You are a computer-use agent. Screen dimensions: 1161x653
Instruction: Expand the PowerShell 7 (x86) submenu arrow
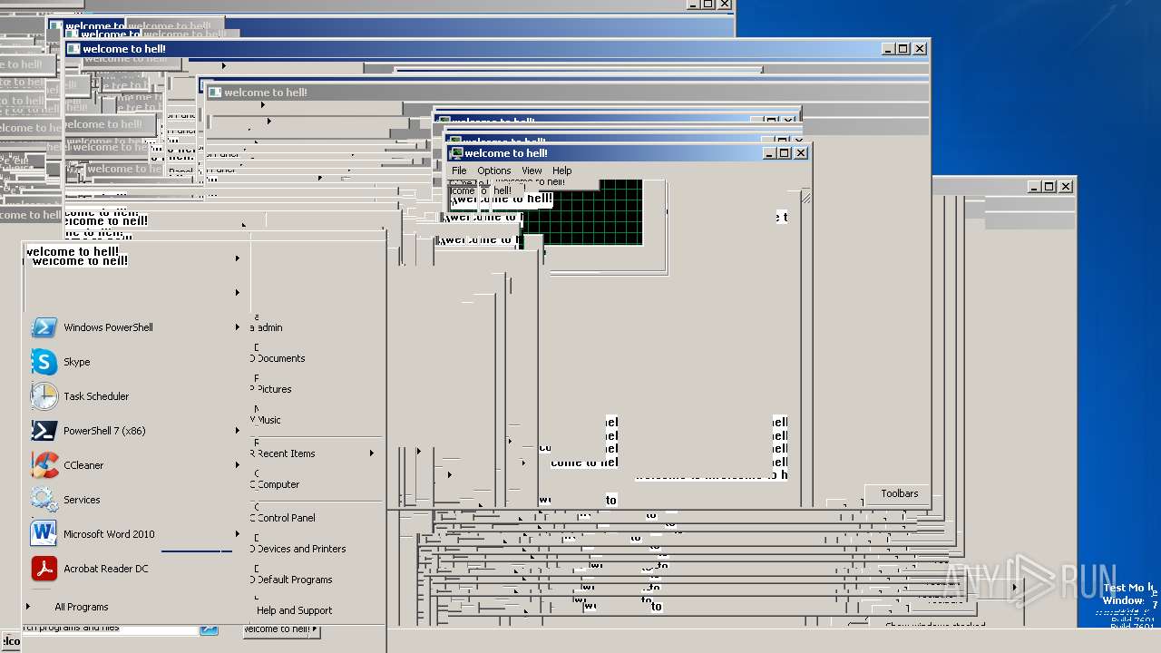[238, 431]
